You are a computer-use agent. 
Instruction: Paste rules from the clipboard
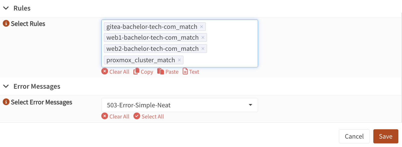coord(168,72)
